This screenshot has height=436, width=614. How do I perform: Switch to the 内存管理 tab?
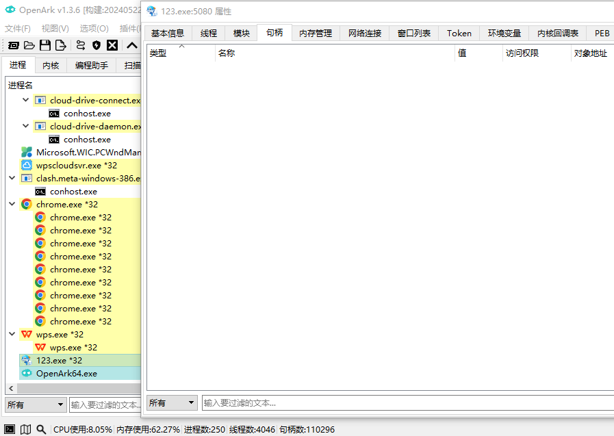pos(316,33)
